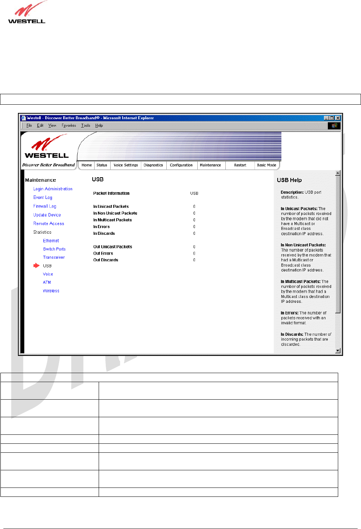
Task: Open the Firewall Log link
Action: (44, 206)
